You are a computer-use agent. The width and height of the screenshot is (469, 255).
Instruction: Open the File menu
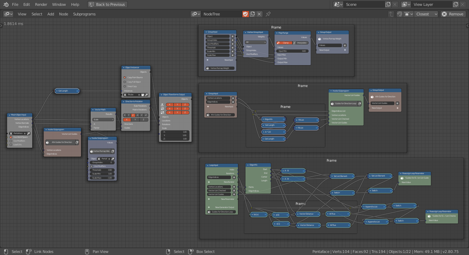pos(15,4)
